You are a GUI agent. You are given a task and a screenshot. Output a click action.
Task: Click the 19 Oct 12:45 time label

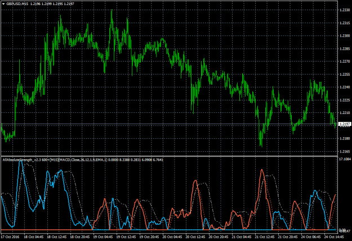[x=126, y=237]
